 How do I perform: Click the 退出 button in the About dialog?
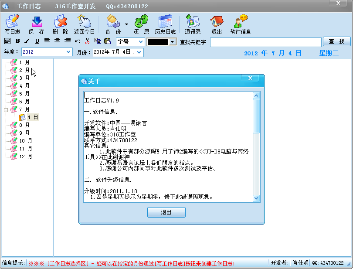[x=166, y=212]
